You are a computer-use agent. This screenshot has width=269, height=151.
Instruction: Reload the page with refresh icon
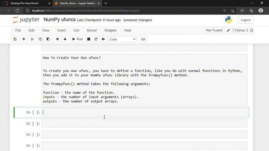(17, 10)
